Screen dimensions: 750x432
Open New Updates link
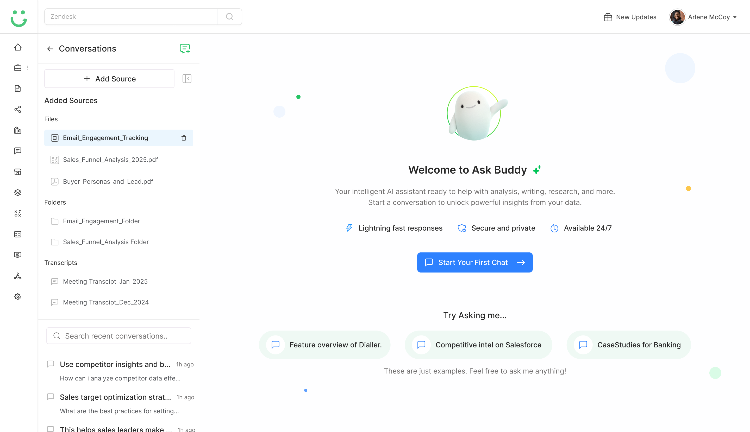tap(636, 17)
